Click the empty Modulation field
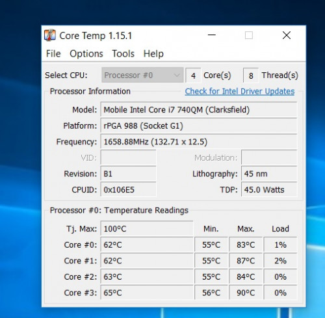This screenshot has width=325, height=318. pos(269,157)
